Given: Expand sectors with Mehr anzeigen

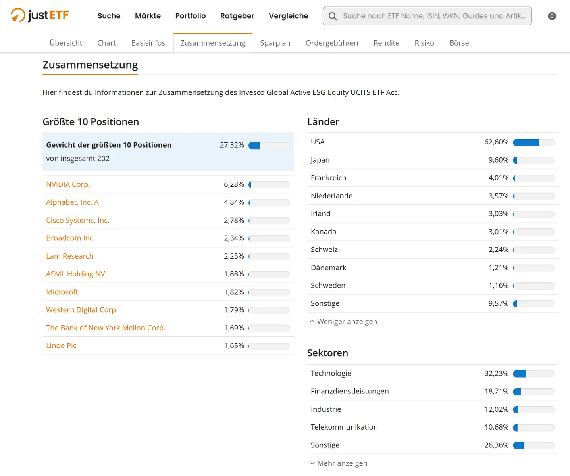Looking at the screenshot, I should pos(339,463).
